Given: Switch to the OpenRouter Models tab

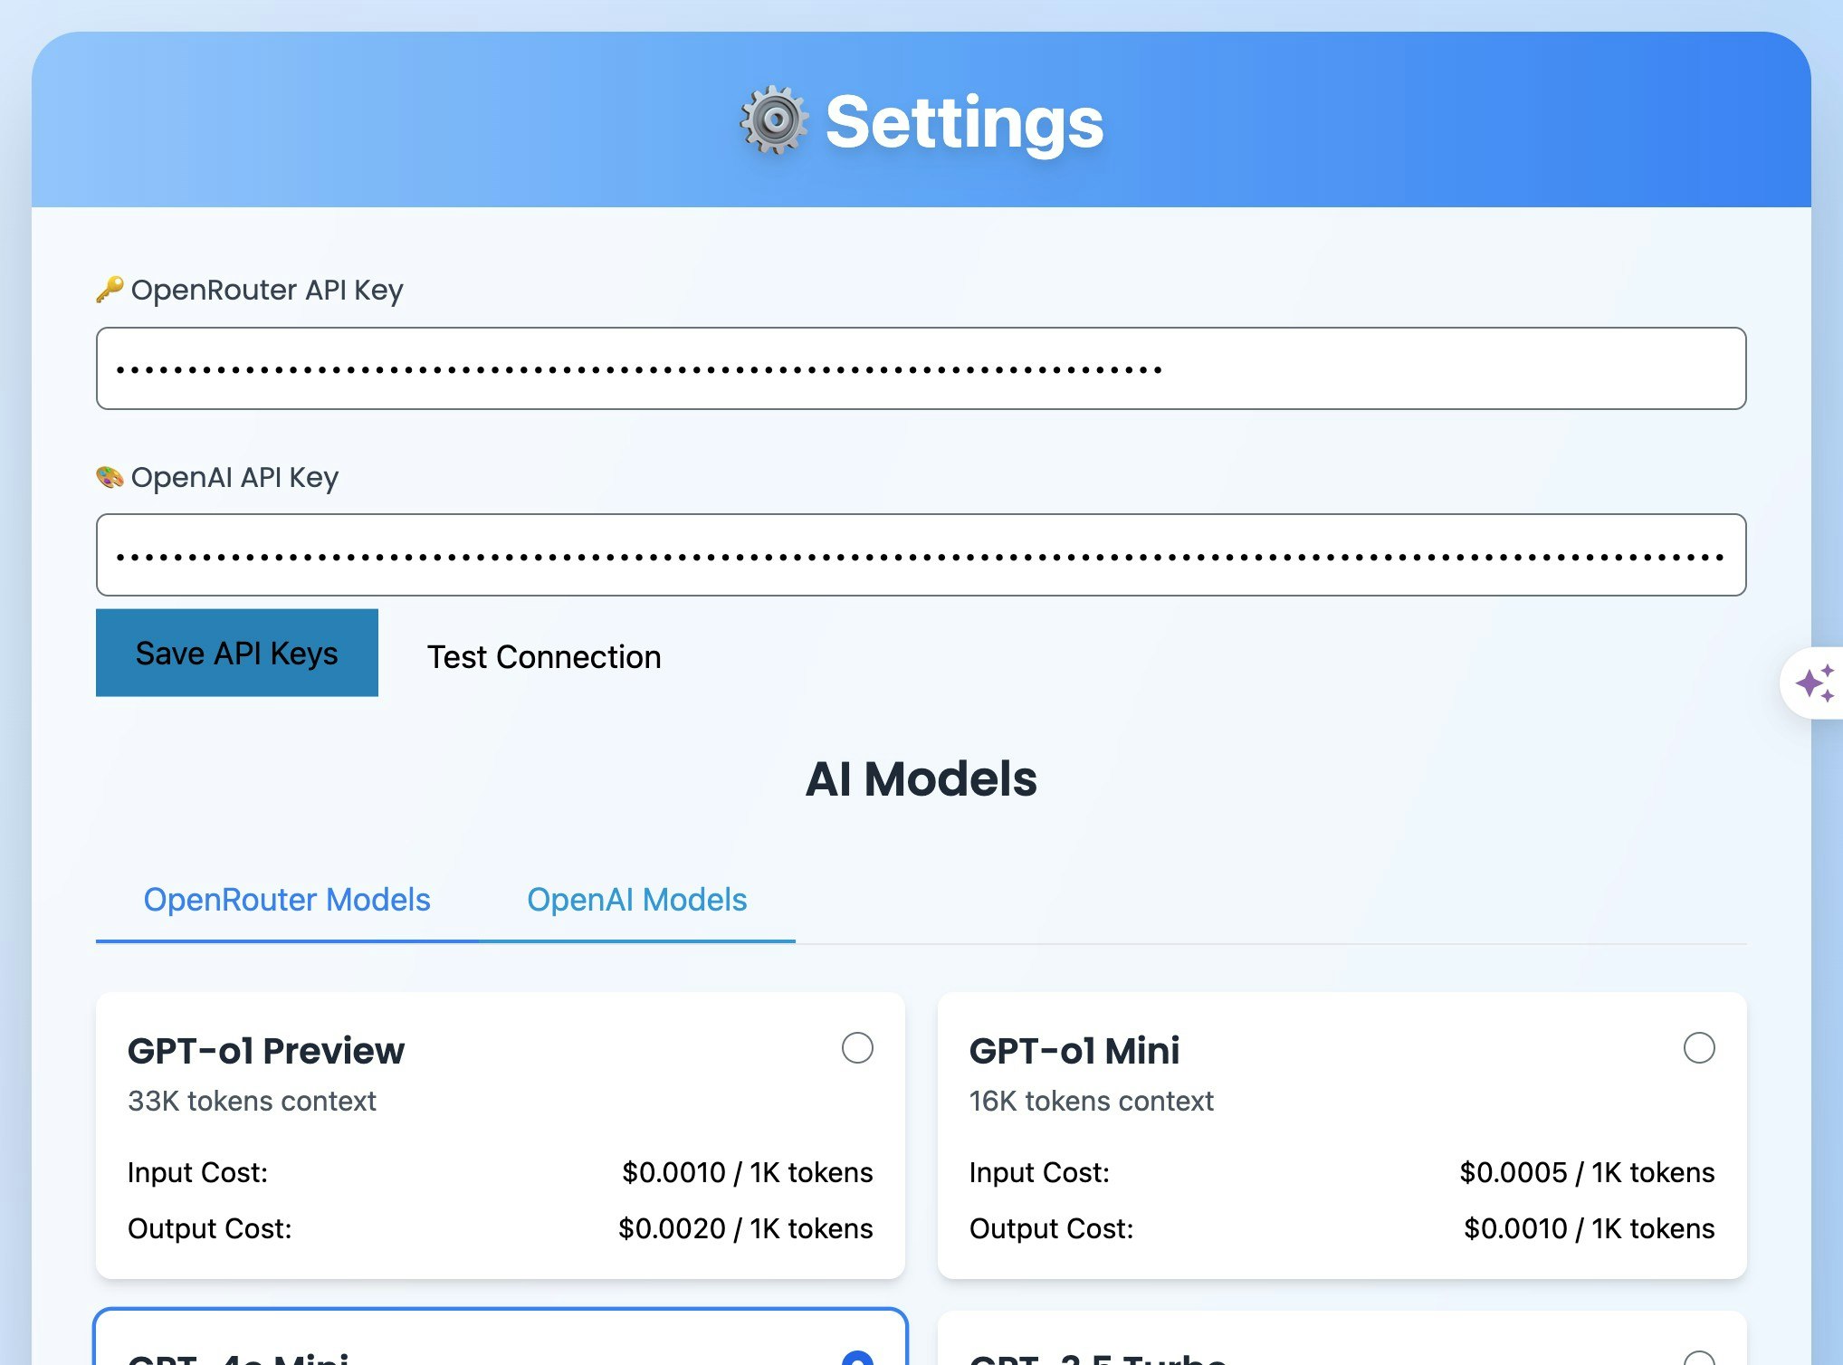Looking at the screenshot, I should (287, 900).
